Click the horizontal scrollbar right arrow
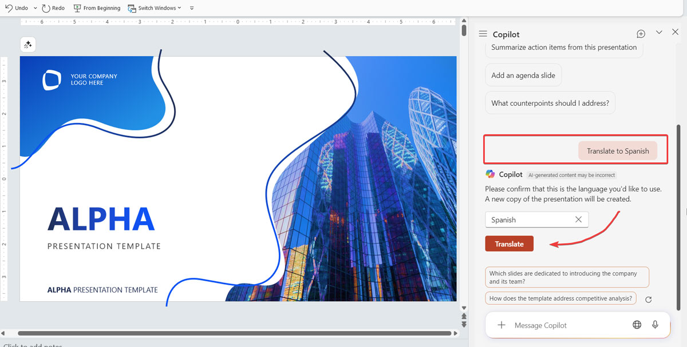The width and height of the screenshot is (687, 347). (456, 333)
